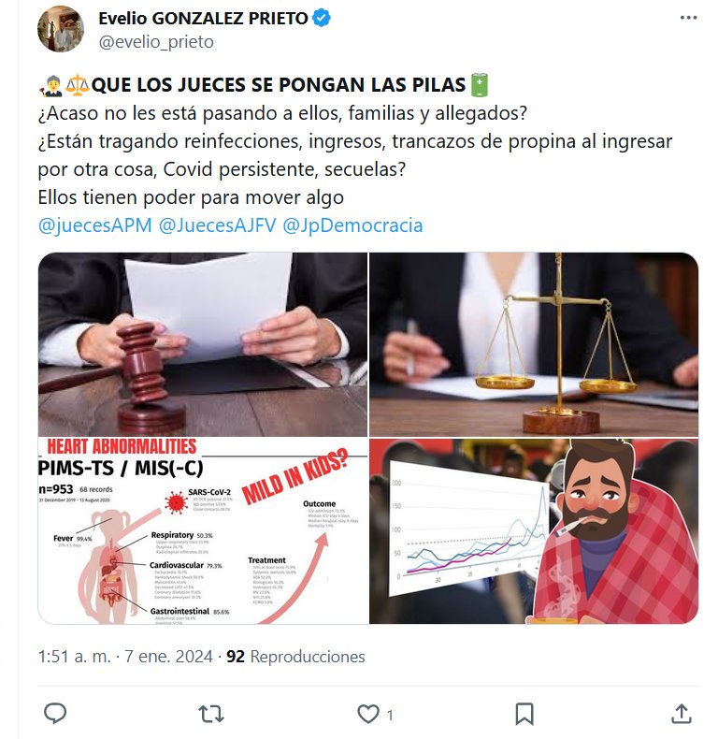This screenshot has height=739, width=718.
Task: Open the three-dot more options menu
Action: tap(688, 18)
